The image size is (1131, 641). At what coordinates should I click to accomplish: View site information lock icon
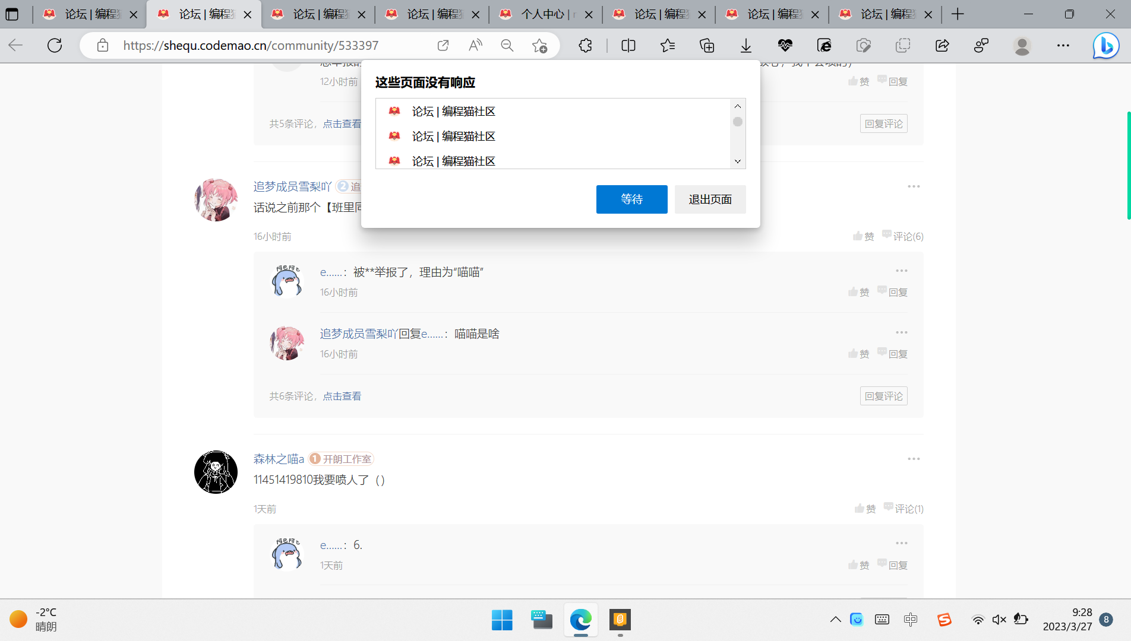point(103,45)
